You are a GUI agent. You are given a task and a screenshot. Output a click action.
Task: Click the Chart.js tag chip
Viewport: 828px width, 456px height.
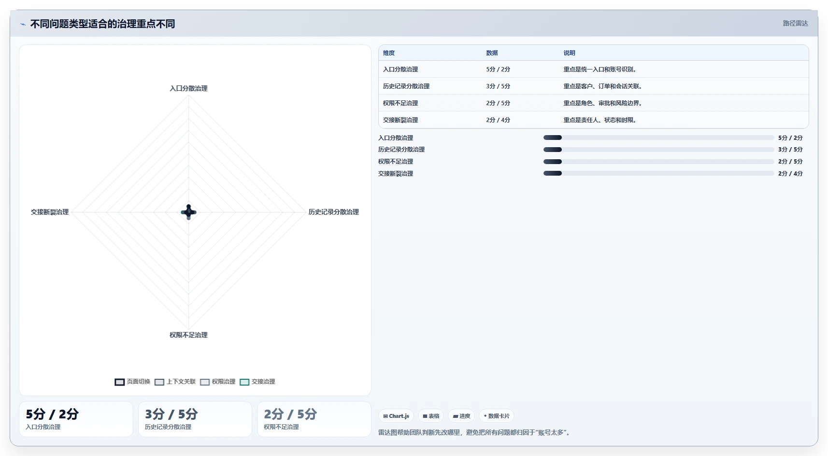(396, 416)
